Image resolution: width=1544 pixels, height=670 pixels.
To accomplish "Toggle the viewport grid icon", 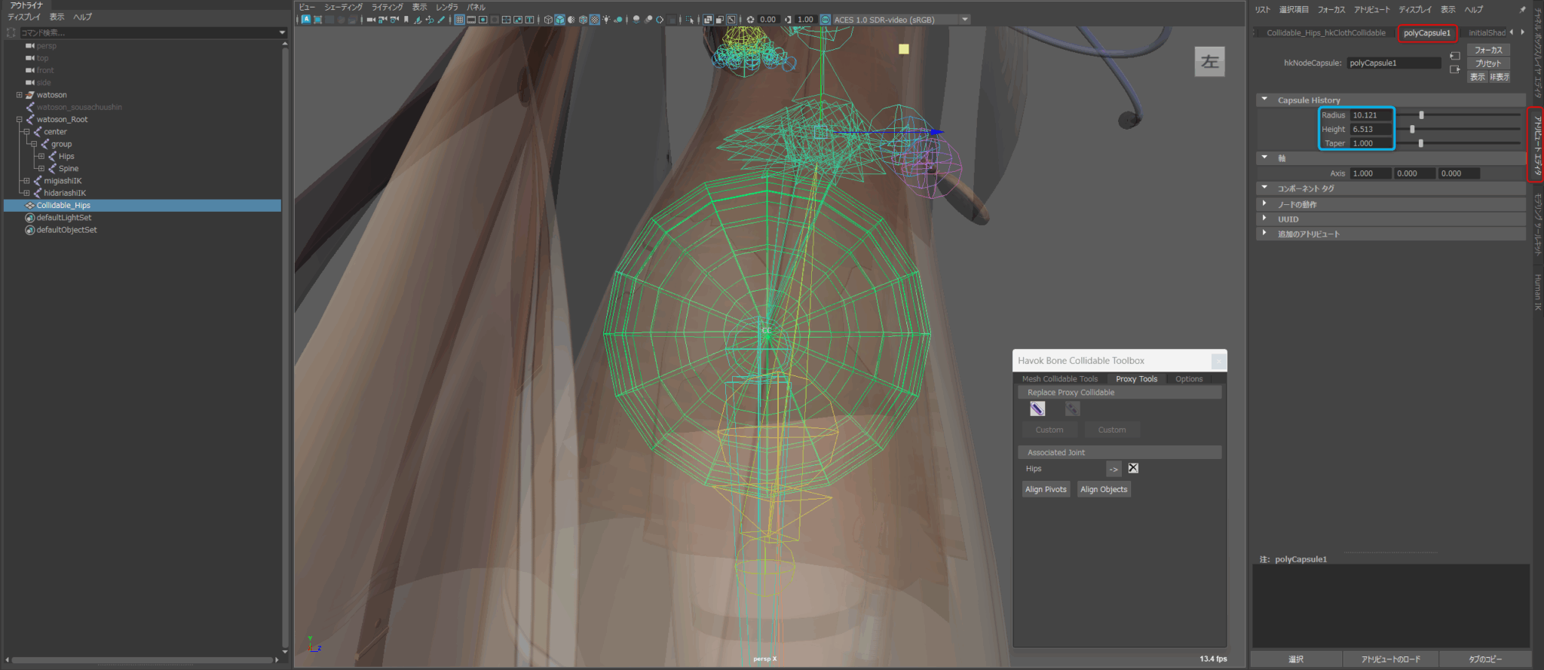I will click(x=459, y=20).
